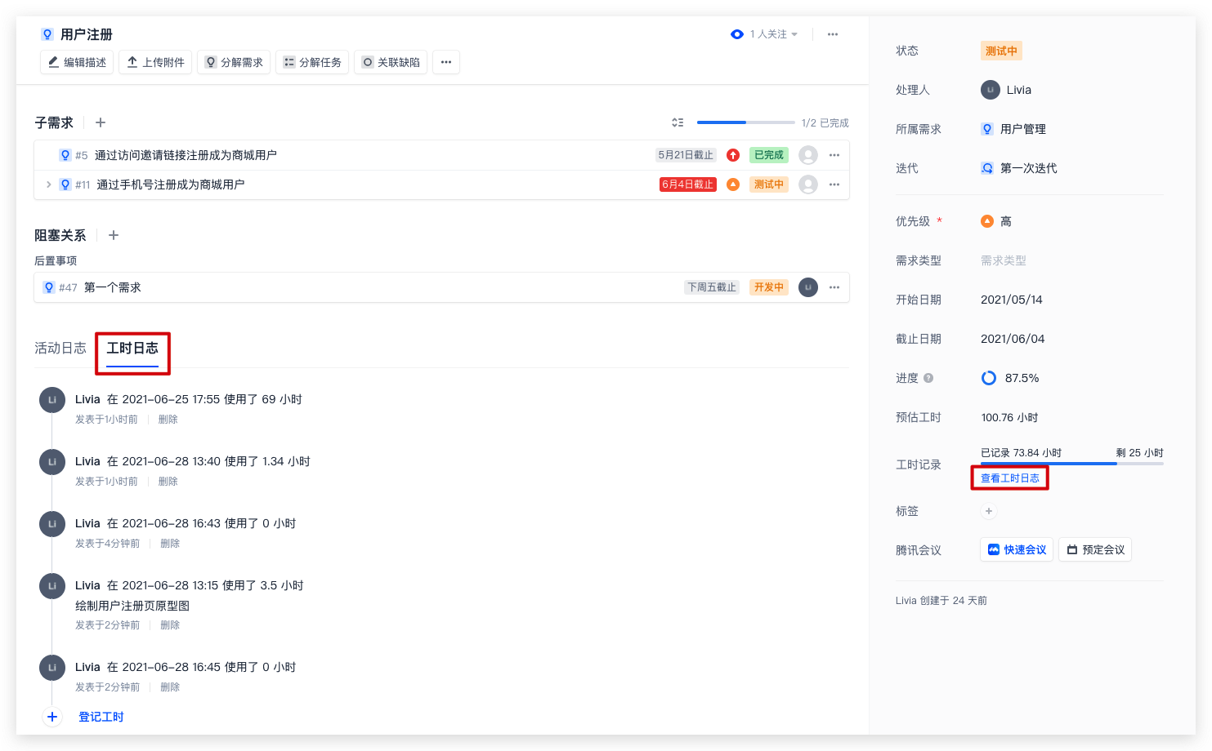Open more options for #11 row
This screenshot has width=1212, height=751.
coord(834,184)
